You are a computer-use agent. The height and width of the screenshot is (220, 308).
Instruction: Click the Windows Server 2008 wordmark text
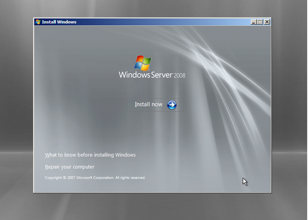152,75
